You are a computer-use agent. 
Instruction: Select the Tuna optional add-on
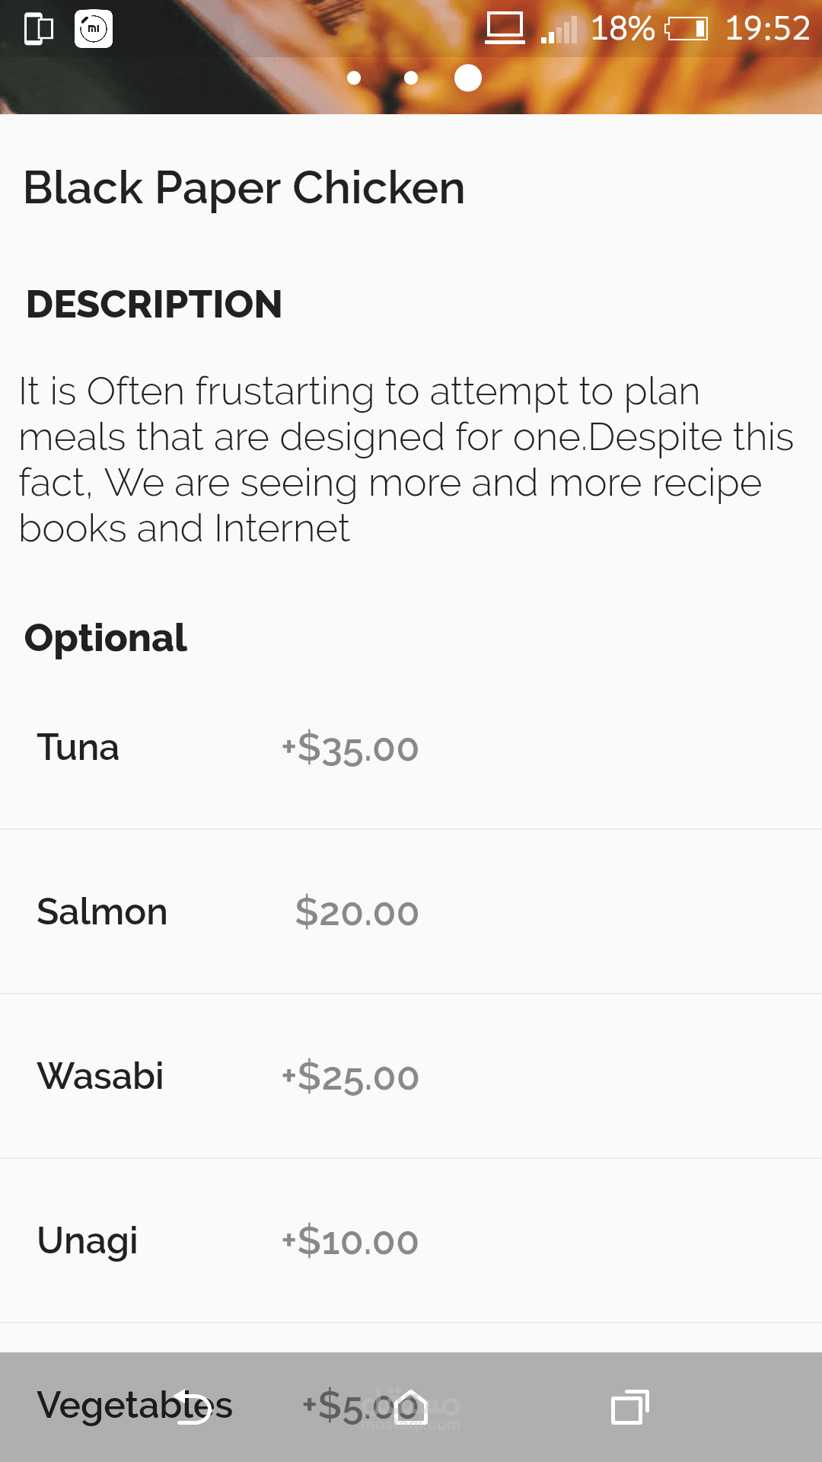228,748
